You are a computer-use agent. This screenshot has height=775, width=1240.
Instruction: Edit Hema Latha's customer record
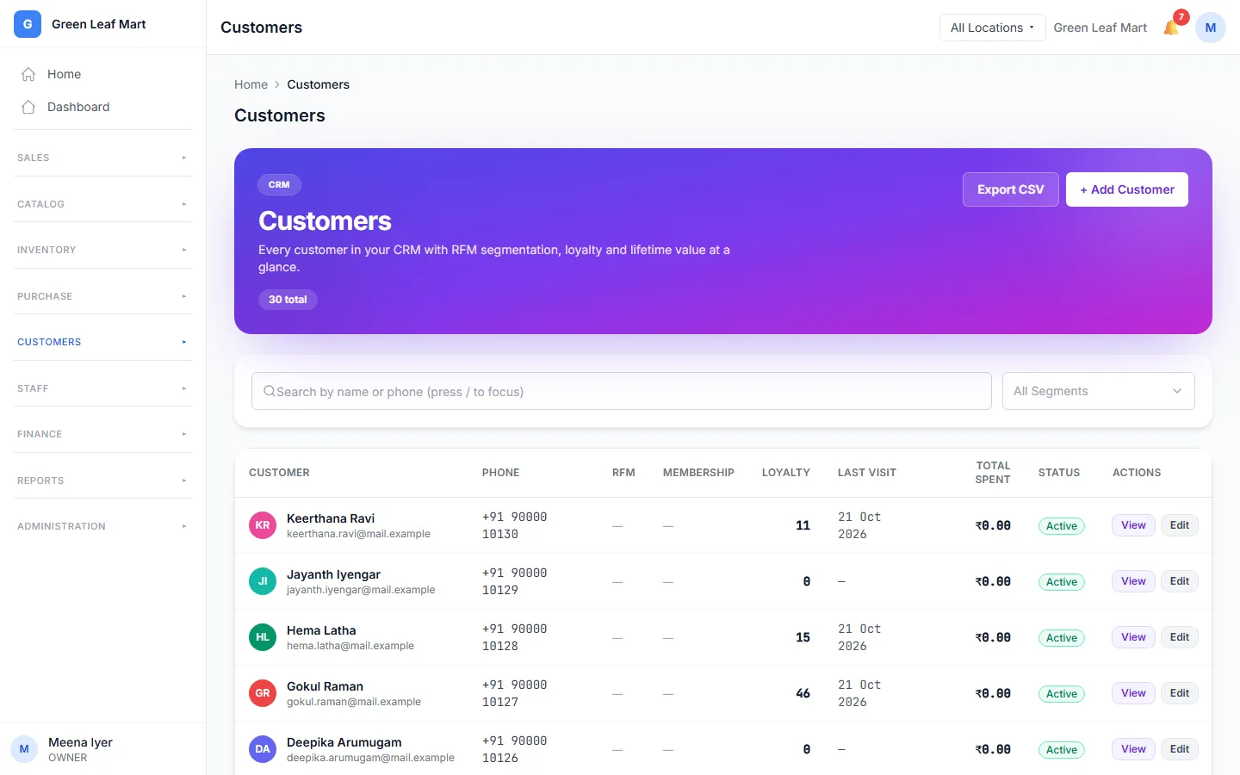(1179, 637)
